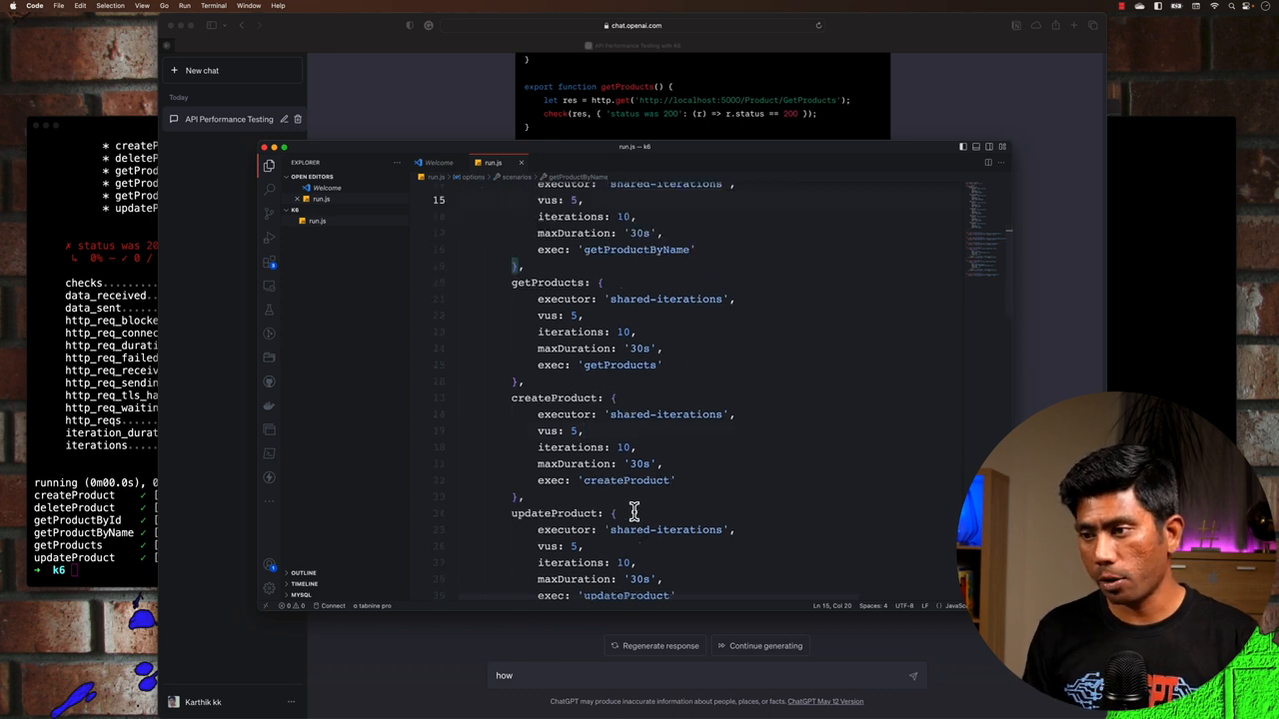Toggle primary sidebar layout icon in VS Code title bar
Screen dimensions: 1279x719
coord(963,147)
